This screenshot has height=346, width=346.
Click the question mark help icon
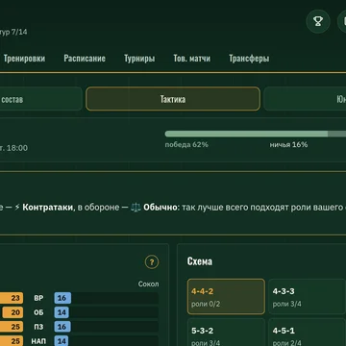pyautogui.click(x=152, y=262)
